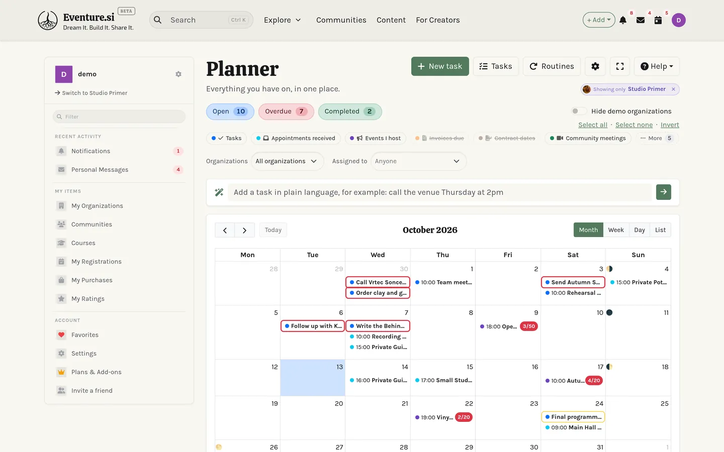
Task: Click Switch to Studio Primer link
Action: click(91, 93)
